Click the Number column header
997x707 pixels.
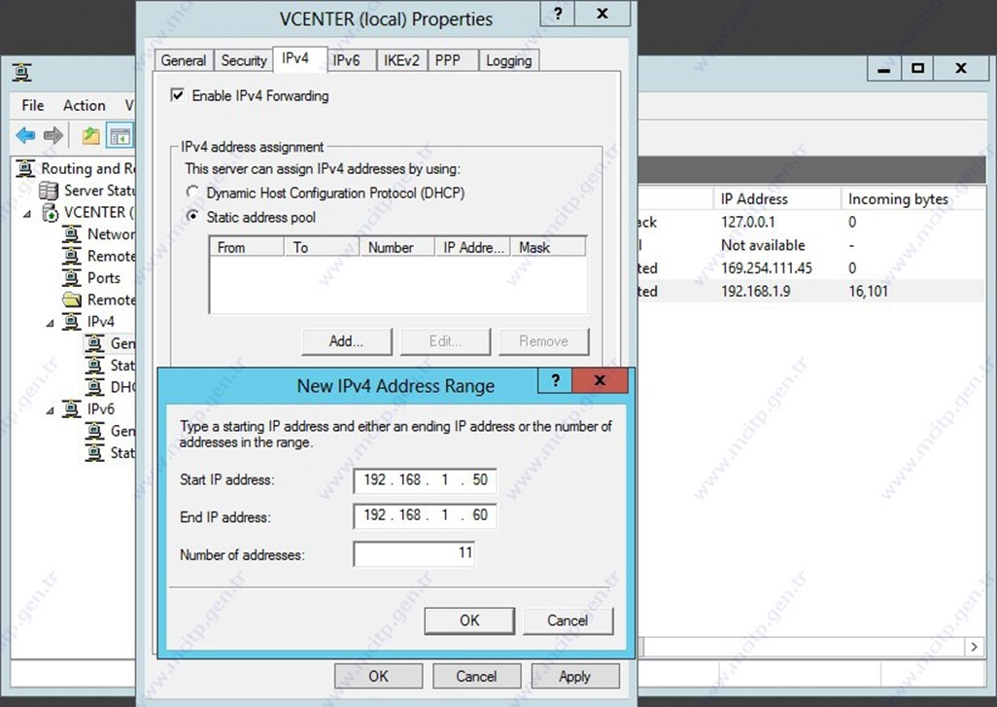pyautogui.click(x=397, y=247)
